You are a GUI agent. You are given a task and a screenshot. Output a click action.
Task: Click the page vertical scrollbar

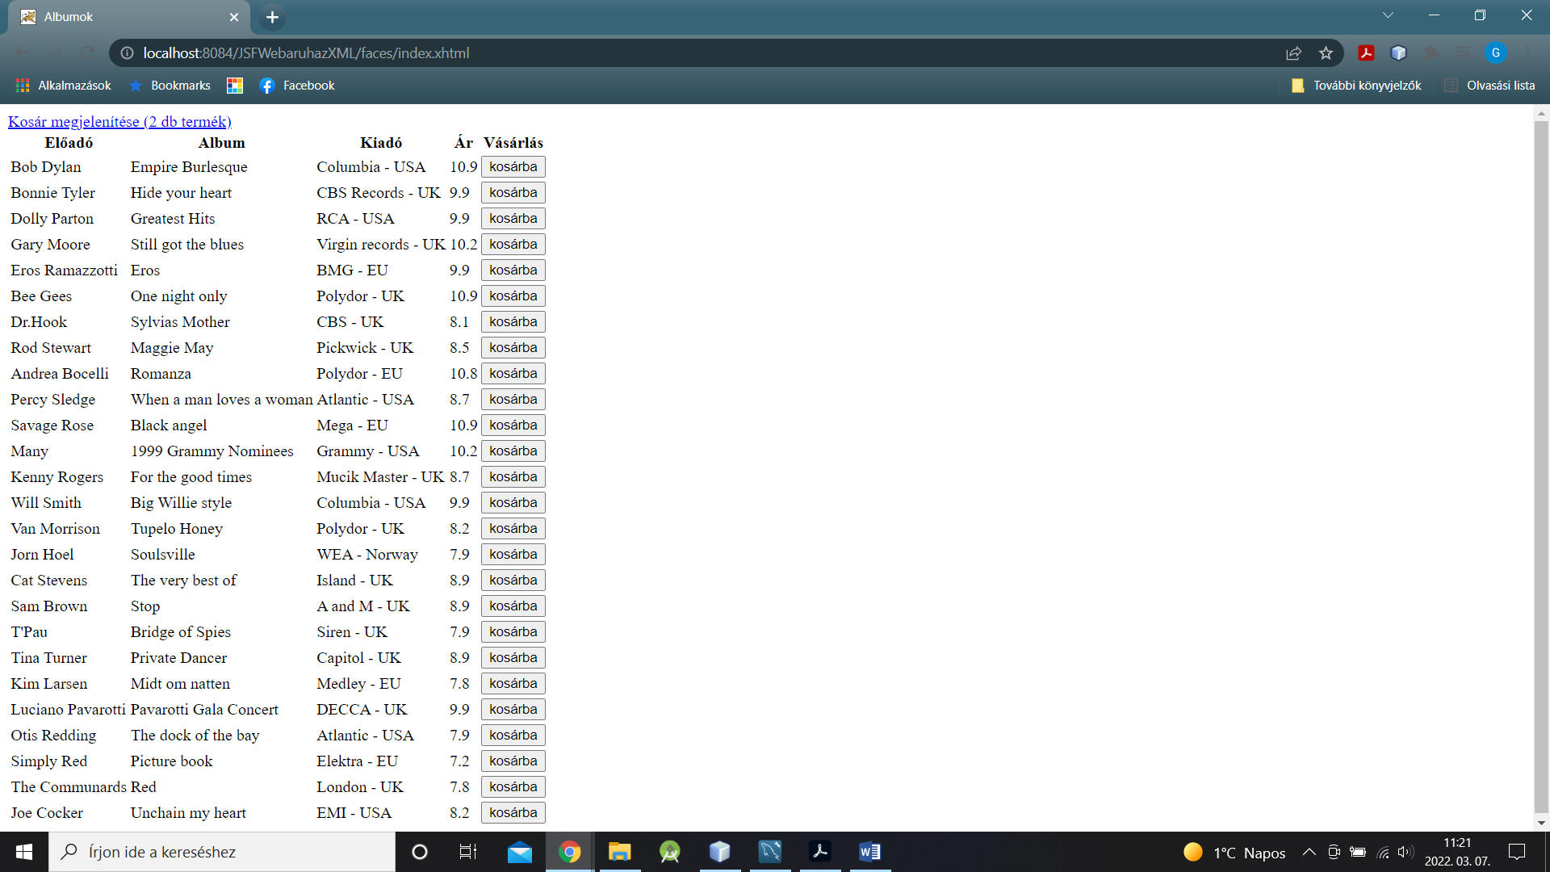tap(1541, 468)
